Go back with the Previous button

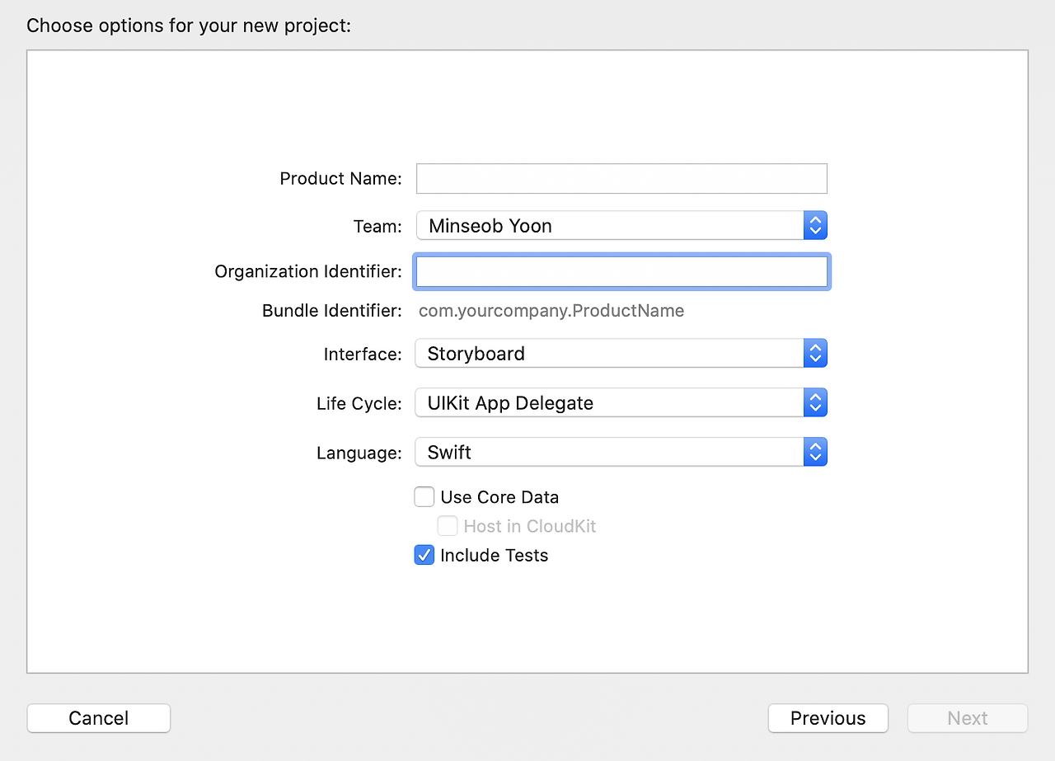point(828,718)
